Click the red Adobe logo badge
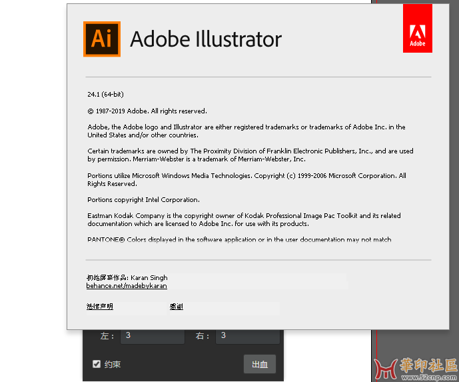 (418, 29)
